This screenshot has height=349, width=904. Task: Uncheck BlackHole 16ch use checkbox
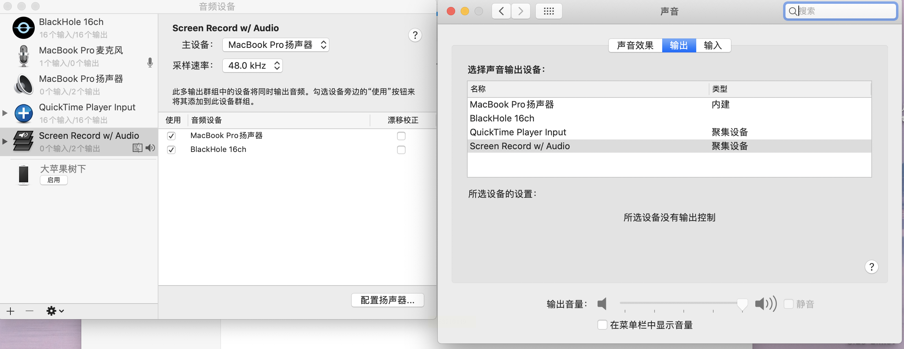171,150
